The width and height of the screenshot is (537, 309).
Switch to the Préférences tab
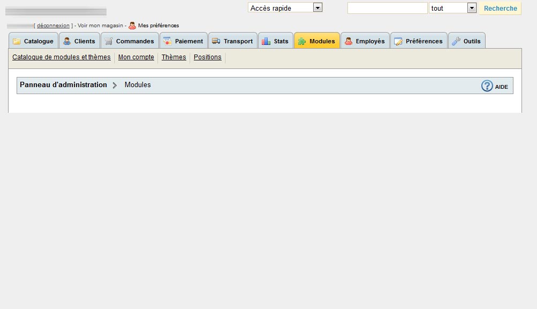419,41
